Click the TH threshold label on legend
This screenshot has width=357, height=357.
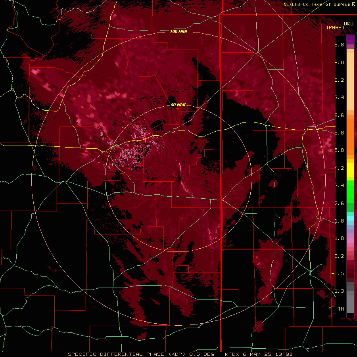point(341,309)
